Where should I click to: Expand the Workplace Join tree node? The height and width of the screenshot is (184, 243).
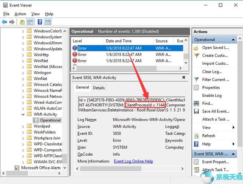(23, 138)
